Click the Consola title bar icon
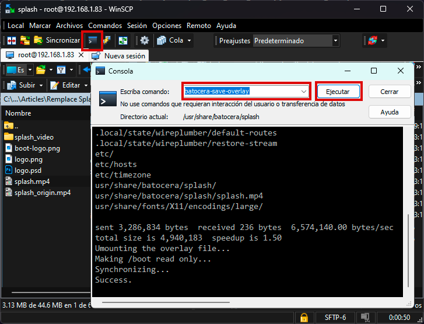Viewport: 424px width, 324px height. pyautogui.click(x=100, y=71)
